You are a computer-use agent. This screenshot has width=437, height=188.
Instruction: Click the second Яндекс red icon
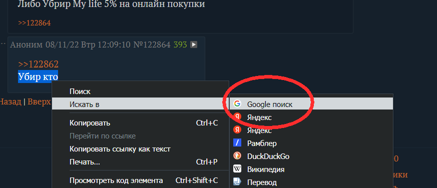[x=237, y=130]
